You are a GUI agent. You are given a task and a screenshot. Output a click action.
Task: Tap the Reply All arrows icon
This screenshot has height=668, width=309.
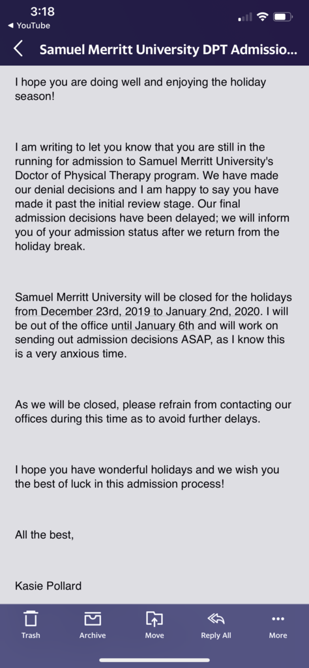click(216, 624)
